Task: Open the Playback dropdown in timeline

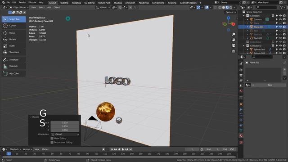Action: click(15, 149)
